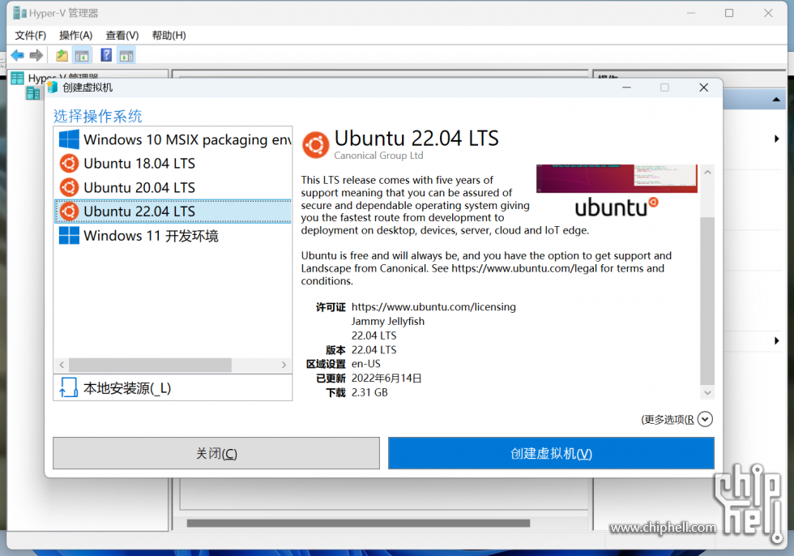The width and height of the screenshot is (794, 556).
Task: Click the Hyper-V Manager title bar icon
Action: tap(19, 13)
